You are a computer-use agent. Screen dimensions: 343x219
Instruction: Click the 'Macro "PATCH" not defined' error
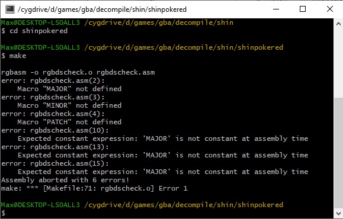click(x=69, y=122)
